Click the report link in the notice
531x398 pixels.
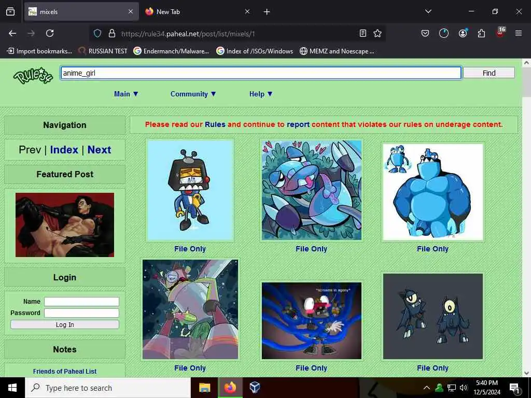click(x=298, y=124)
